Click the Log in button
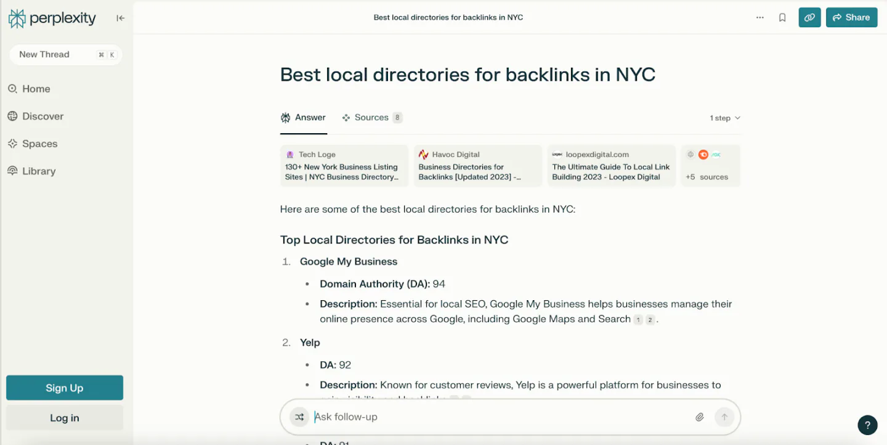Screen dimensions: 887x445 point(65,418)
